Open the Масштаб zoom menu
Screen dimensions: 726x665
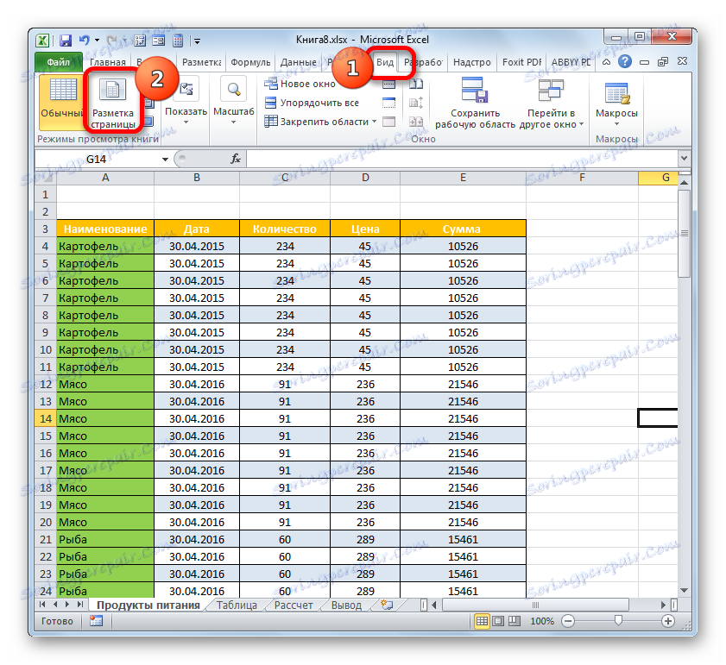pos(233,102)
